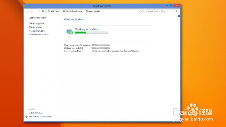
Task: Select Control Panel breadcrumb
Action: [x=53, y=11]
